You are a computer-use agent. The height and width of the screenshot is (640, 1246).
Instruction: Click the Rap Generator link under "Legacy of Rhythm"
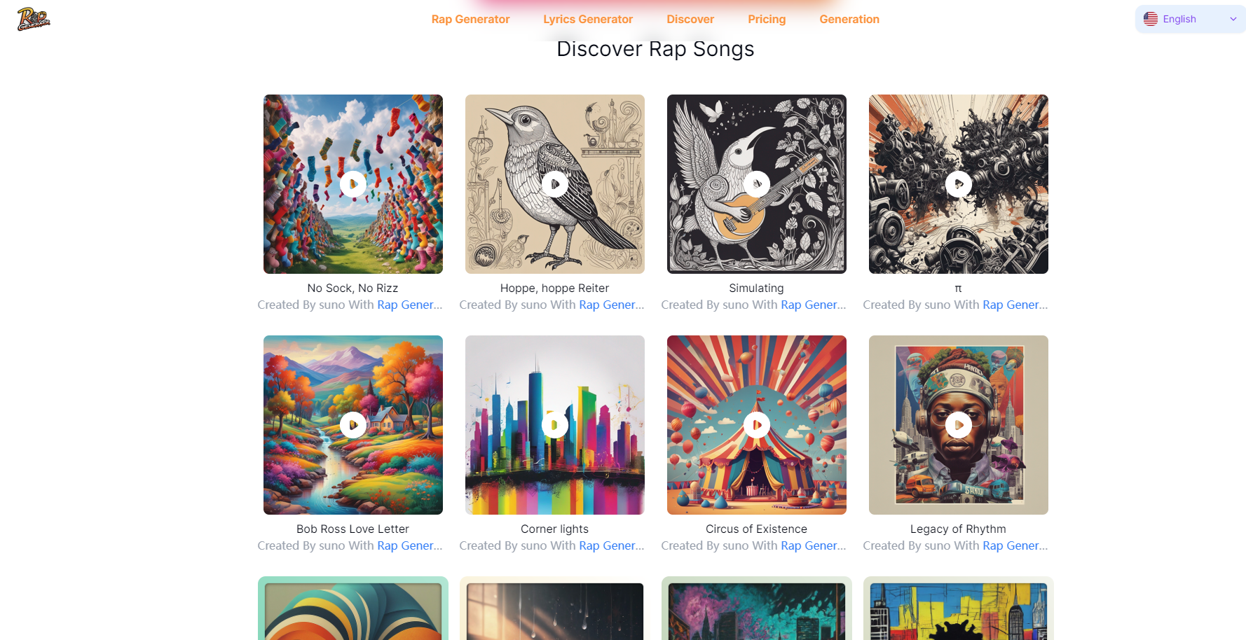(1015, 545)
